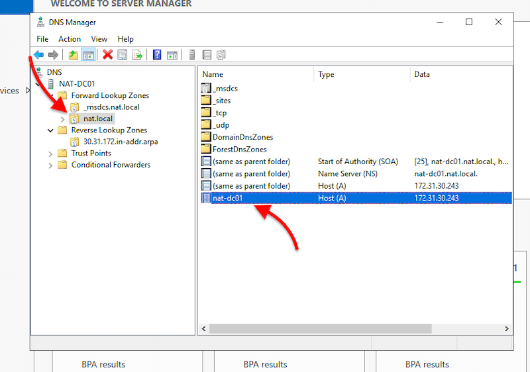Click the grey server tower toolbar icon
The height and width of the screenshot is (372, 530).
(192, 55)
